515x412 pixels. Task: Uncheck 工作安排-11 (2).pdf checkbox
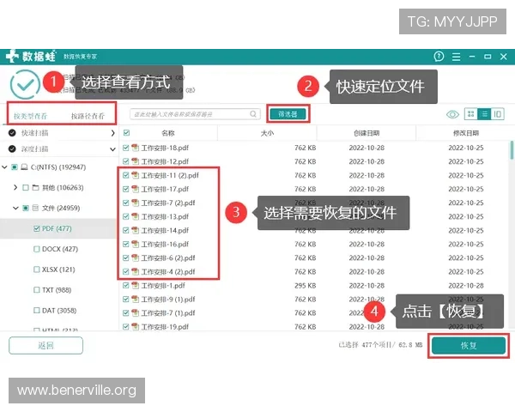pyautogui.click(x=126, y=175)
